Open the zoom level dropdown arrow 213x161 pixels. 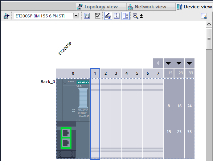141,16
